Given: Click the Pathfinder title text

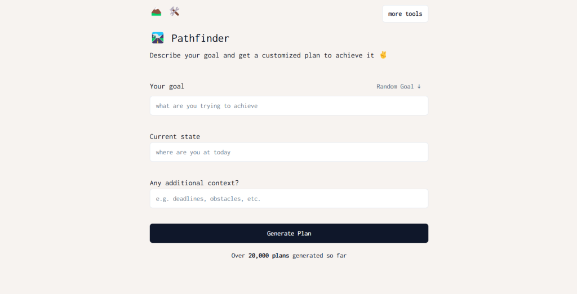Looking at the screenshot, I should click(x=200, y=38).
